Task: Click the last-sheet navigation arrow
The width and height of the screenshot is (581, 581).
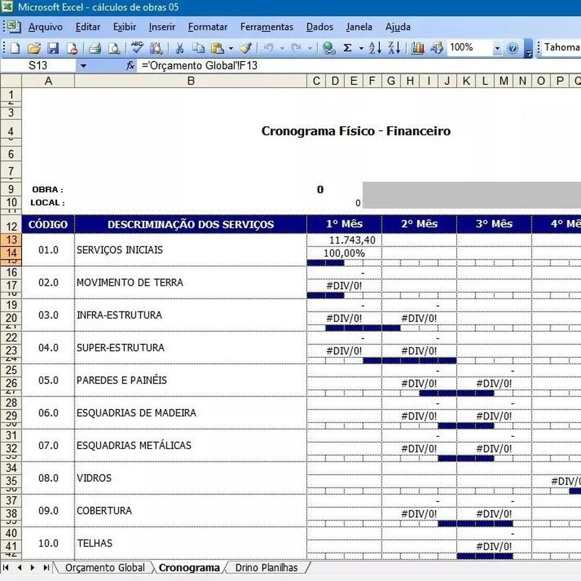Action: (46, 568)
